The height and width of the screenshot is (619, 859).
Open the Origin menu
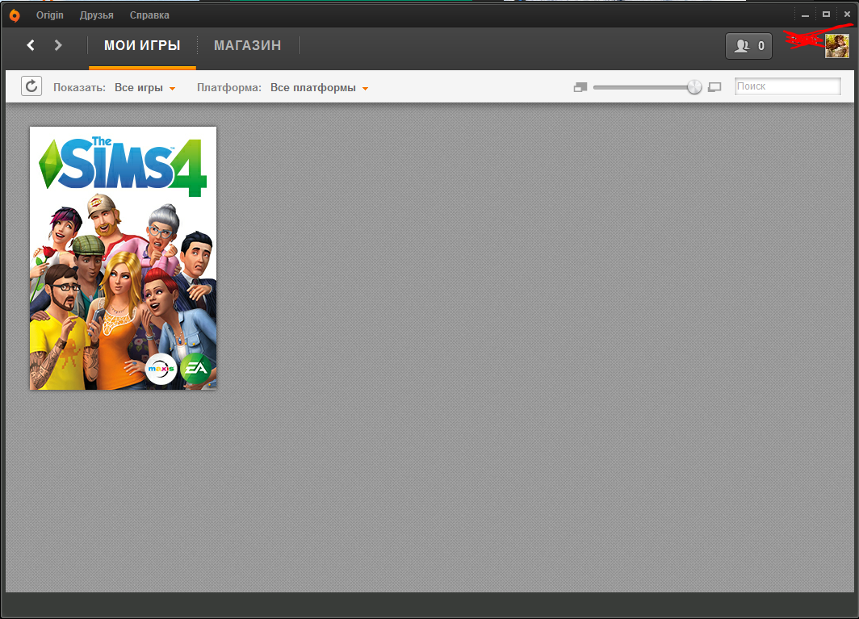50,15
